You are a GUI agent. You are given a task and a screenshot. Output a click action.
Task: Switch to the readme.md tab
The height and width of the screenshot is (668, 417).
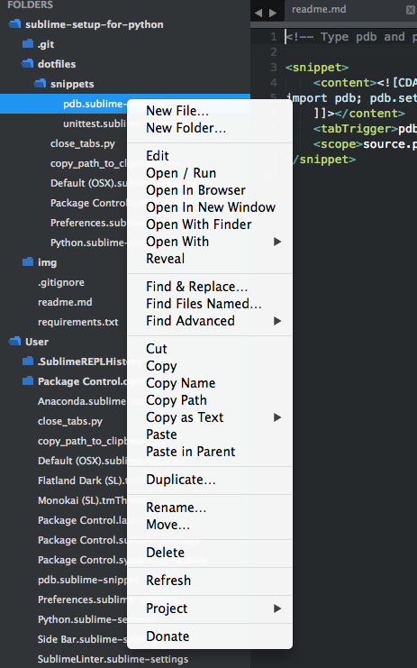point(319,9)
